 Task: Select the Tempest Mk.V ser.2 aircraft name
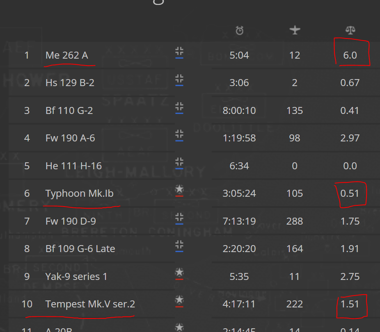(90, 304)
